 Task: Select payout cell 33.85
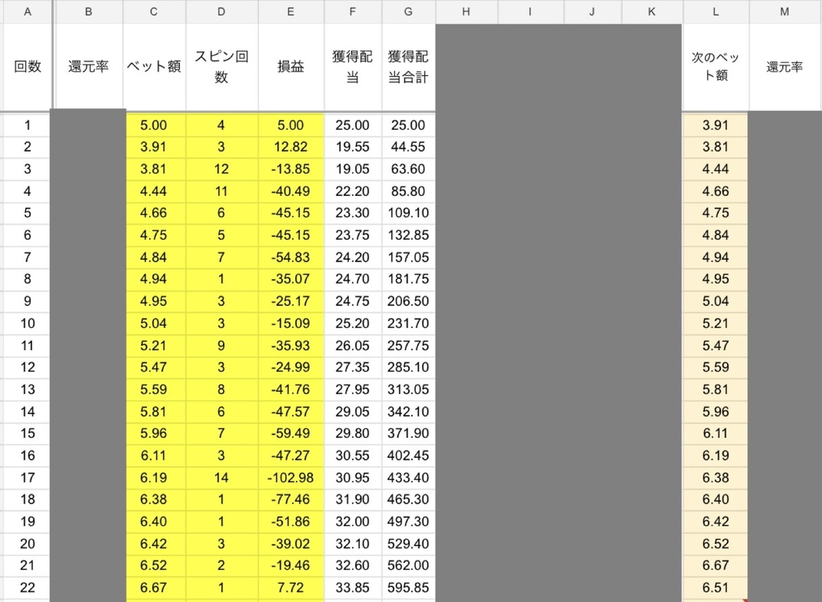[x=353, y=588]
